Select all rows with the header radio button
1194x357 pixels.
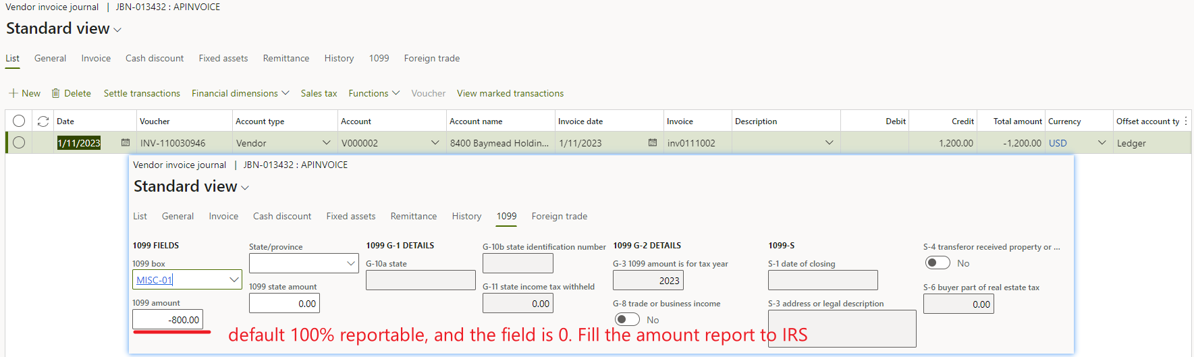[x=19, y=121]
